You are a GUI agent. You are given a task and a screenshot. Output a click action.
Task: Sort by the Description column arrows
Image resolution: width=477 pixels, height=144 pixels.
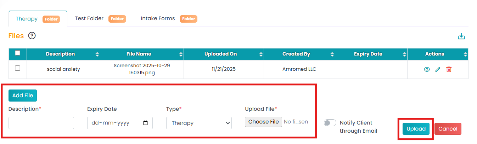[97, 54]
